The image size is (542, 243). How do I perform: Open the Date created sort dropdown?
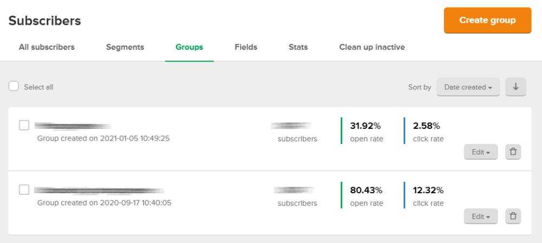tap(468, 87)
